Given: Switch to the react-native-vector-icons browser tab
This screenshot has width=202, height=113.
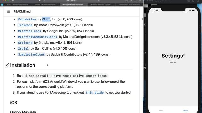Looking at the screenshot, I should [74, 5].
